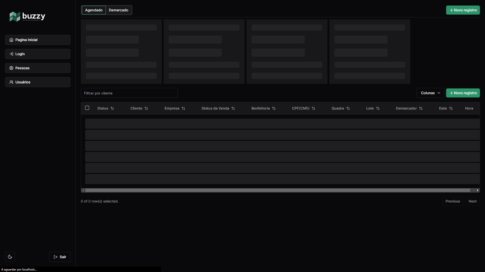
Task: Select the Agendado tab
Action: point(94,10)
